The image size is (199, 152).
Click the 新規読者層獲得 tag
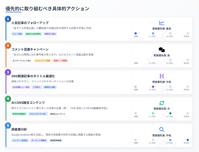[x=19, y=114]
